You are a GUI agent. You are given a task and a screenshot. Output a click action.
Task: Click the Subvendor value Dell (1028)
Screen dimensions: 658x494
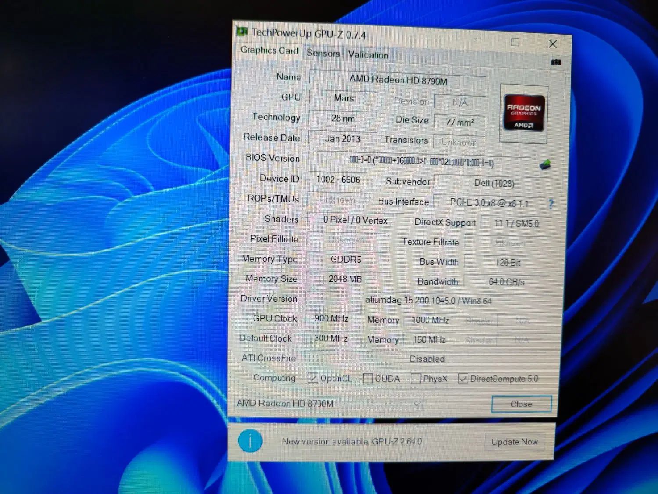click(x=494, y=183)
